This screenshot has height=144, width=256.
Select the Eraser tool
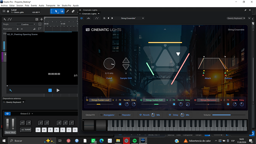click(73, 11)
